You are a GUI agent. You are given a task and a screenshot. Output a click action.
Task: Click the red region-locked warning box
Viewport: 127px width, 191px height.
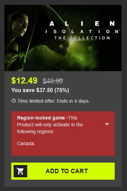pyautogui.click(x=63, y=133)
